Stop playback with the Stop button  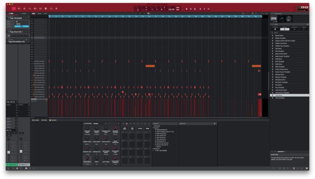[x=200, y=9]
